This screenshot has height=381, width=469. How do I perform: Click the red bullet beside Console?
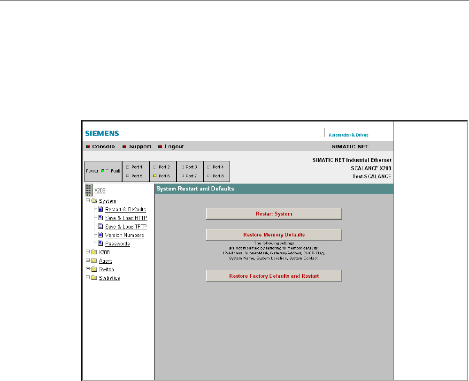tap(88, 146)
